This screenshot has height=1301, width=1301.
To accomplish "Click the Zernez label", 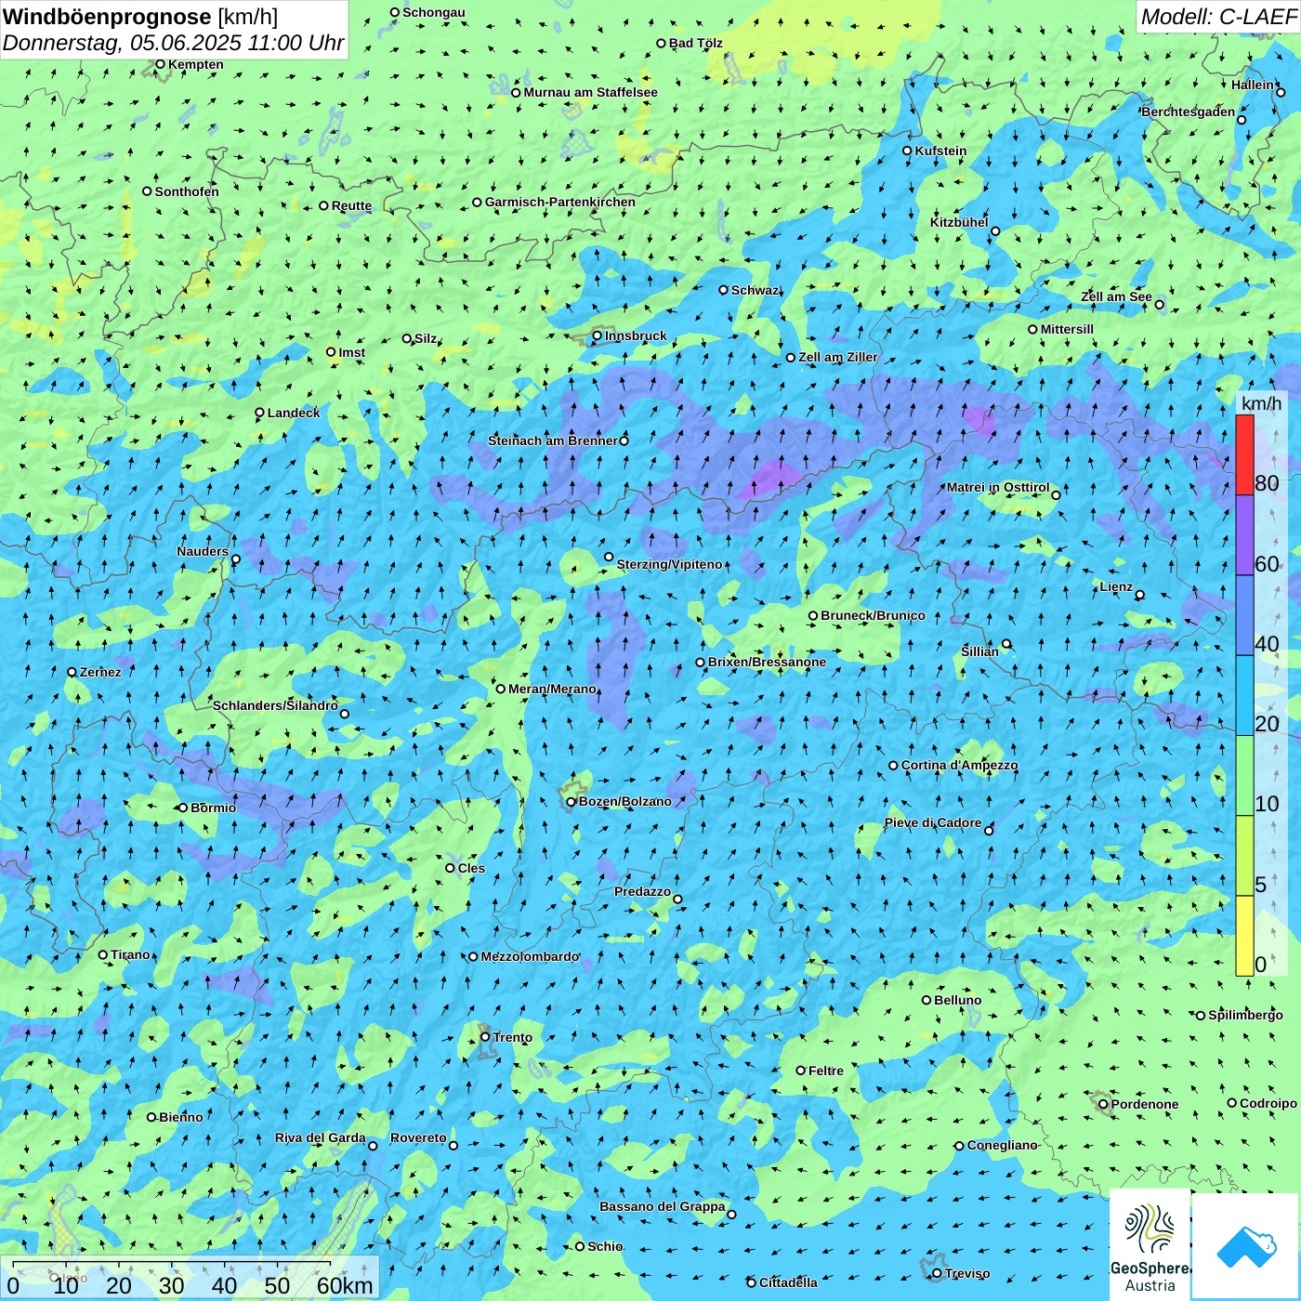I will [x=100, y=672].
